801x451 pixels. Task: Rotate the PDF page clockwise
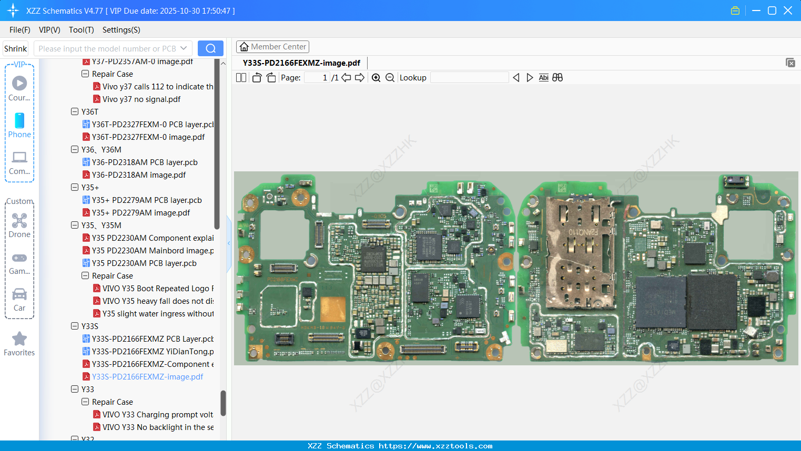tap(270, 77)
